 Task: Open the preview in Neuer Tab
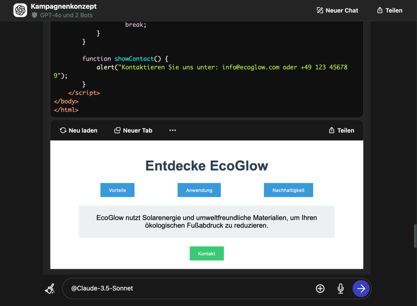tap(133, 130)
